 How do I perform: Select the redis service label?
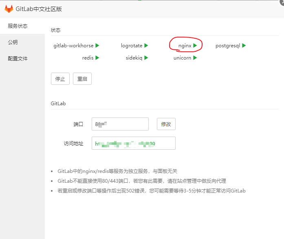point(88,58)
